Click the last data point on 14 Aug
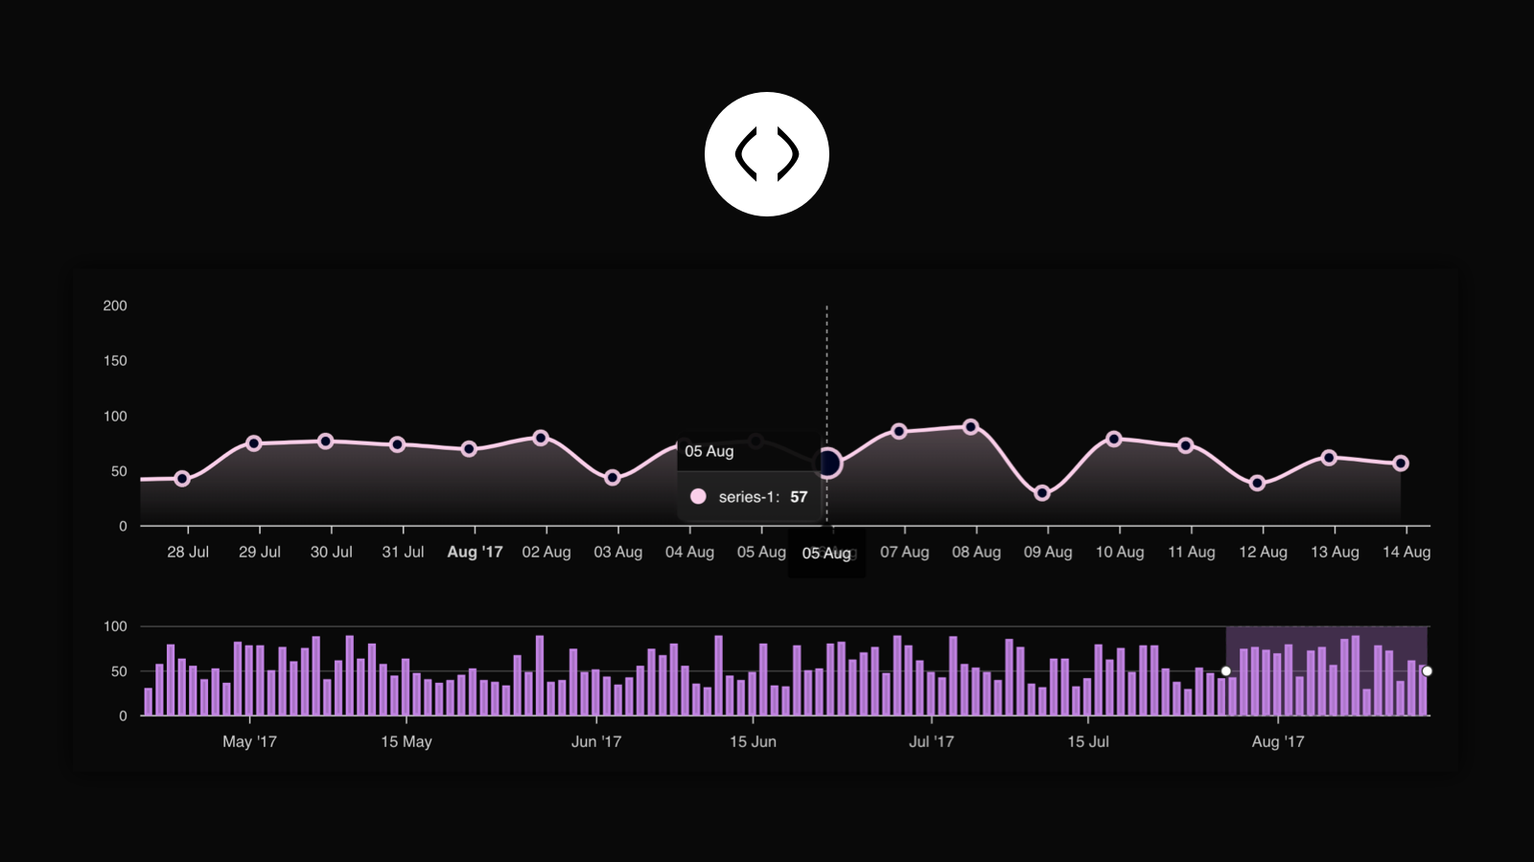 (1402, 462)
